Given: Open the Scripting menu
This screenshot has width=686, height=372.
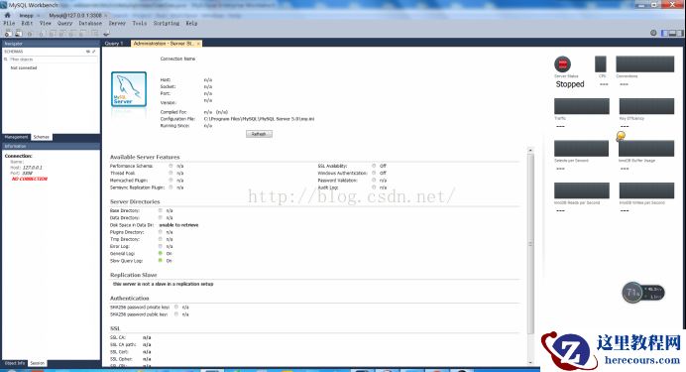Looking at the screenshot, I should coord(167,23).
